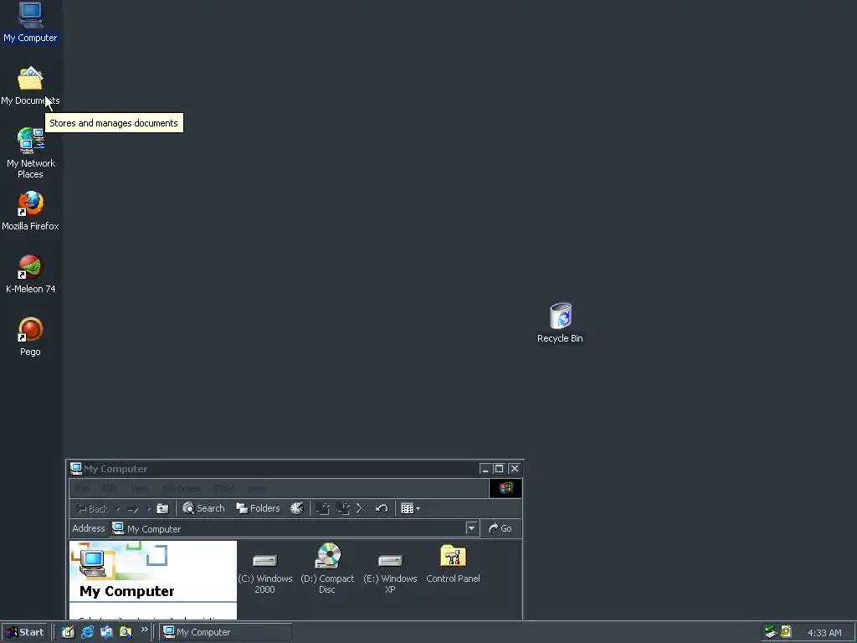Screen dimensions: 857x643
Task: Click the Up one level folder icon
Action: click(x=162, y=508)
